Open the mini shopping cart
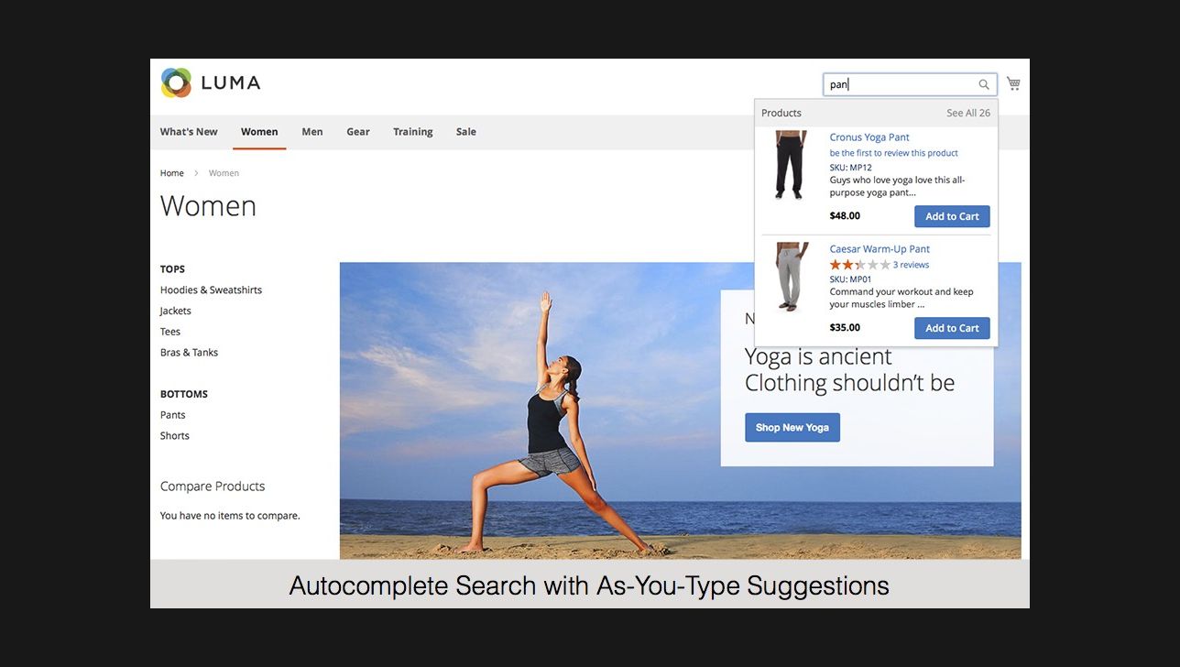This screenshot has height=667, width=1180. click(x=1012, y=82)
